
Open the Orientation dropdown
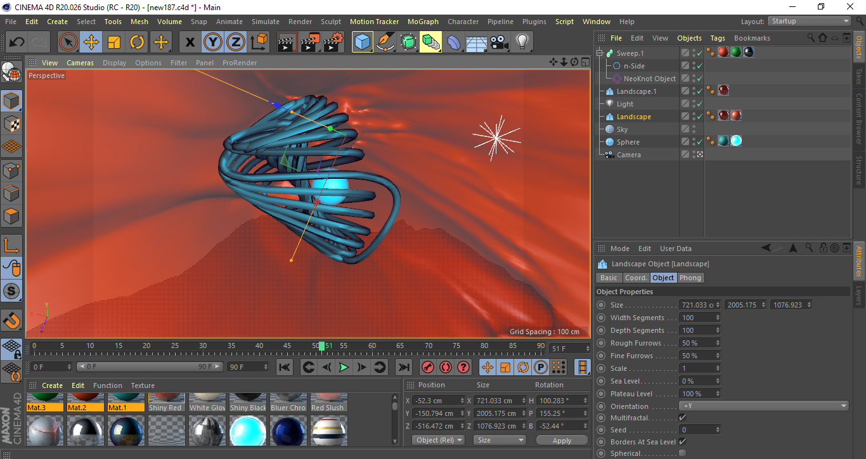(764, 406)
